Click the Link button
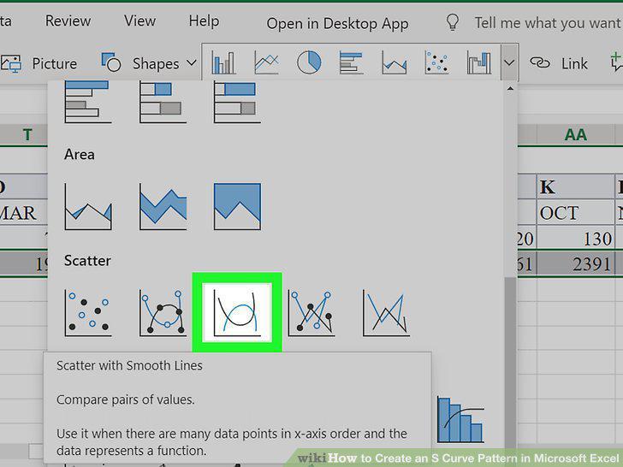 559,63
